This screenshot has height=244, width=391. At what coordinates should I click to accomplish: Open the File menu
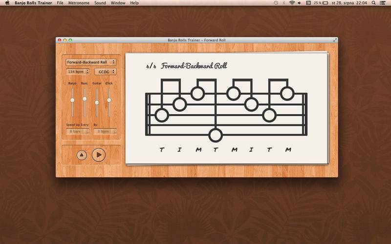coord(60,3)
